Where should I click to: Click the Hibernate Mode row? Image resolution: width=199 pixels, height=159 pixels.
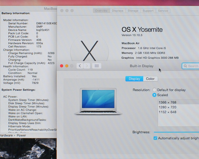click(20, 126)
